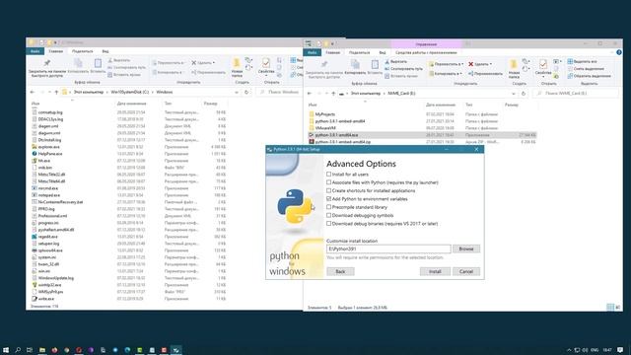Screen dimensions: 631x355
Task: Expand address history dropdown in Windows folder window
Action: (237, 92)
